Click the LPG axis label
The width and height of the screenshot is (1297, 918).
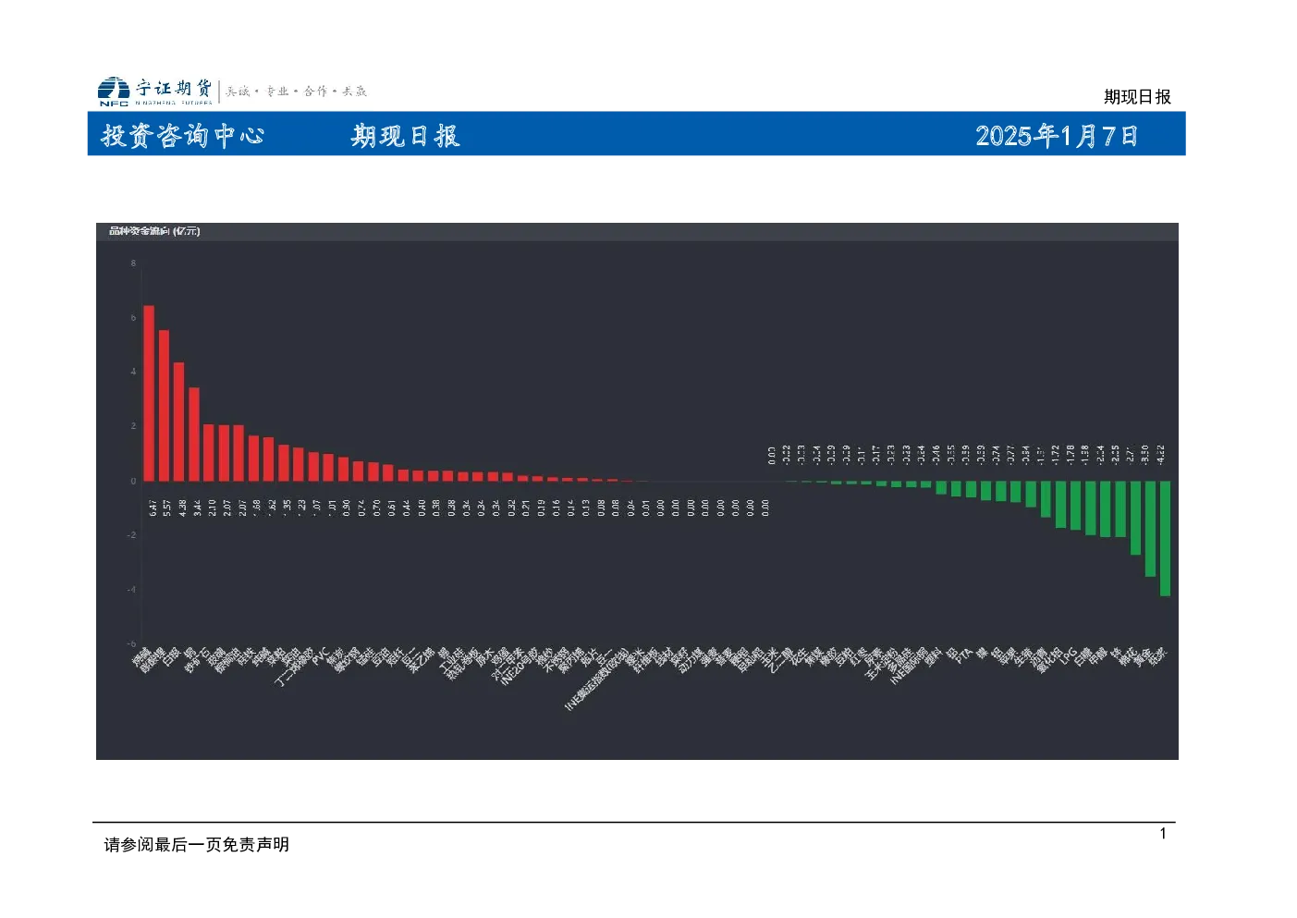pos(1068,656)
